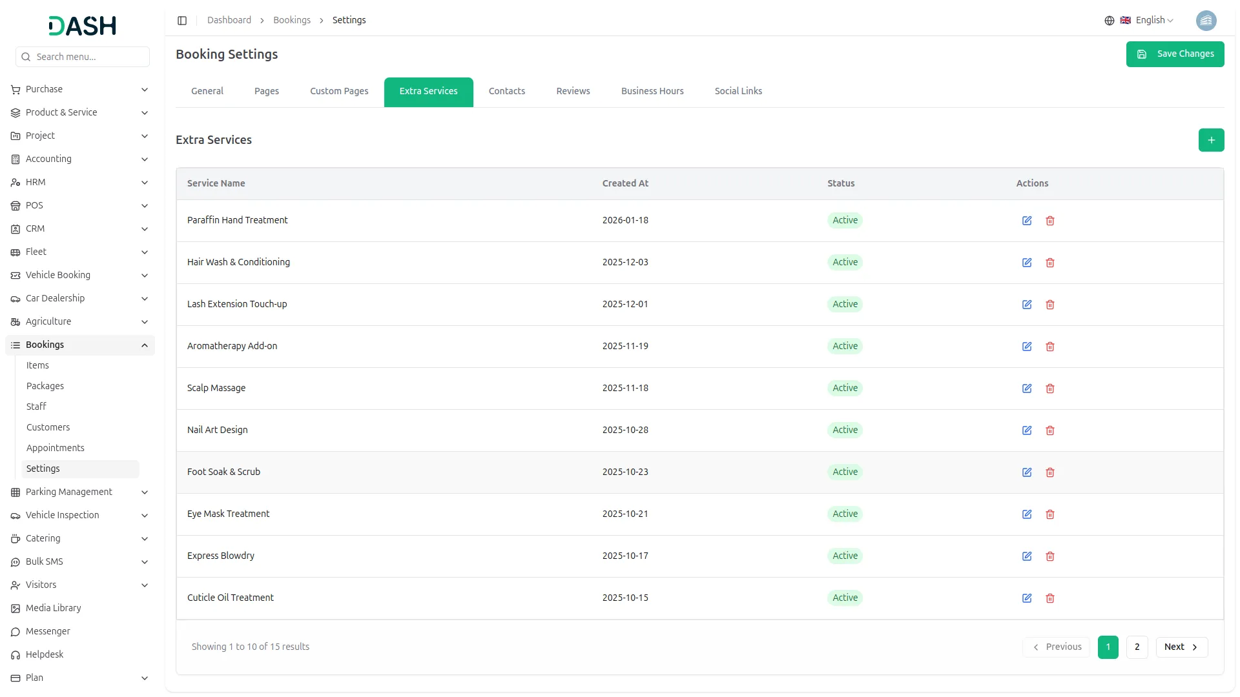Expand the Accounting menu

[x=80, y=159]
